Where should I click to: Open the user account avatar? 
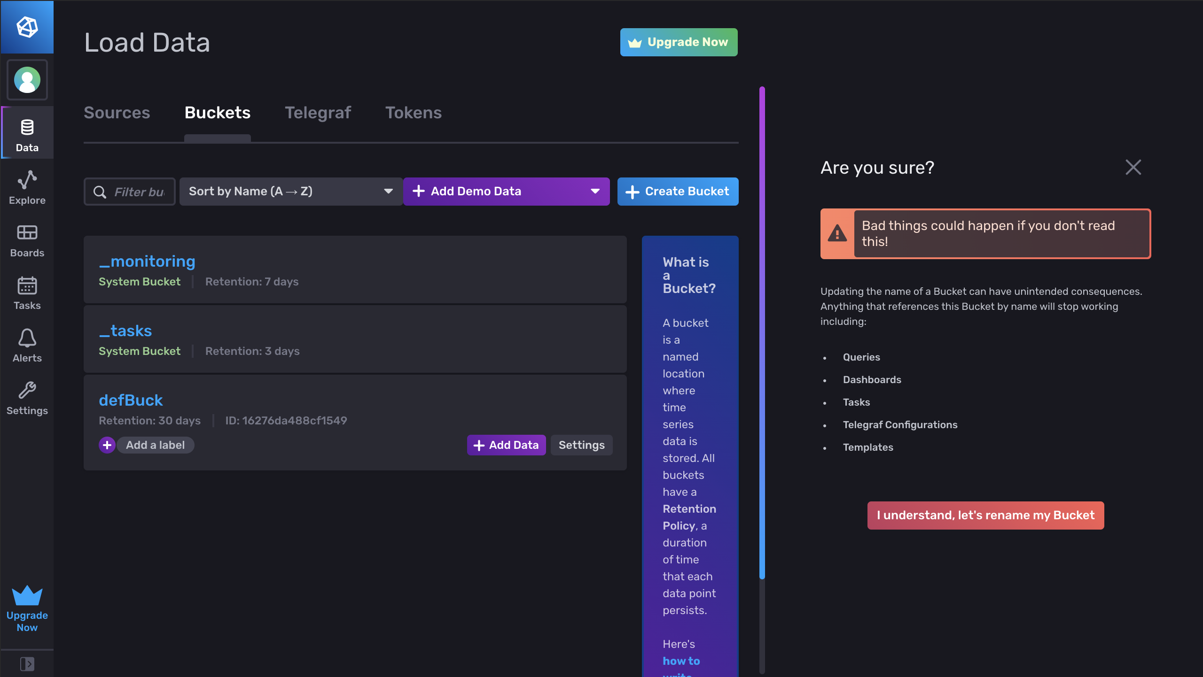pyautogui.click(x=27, y=80)
